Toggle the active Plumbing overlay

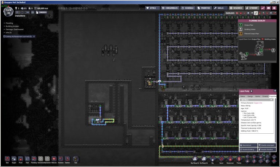(x=256, y=13)
